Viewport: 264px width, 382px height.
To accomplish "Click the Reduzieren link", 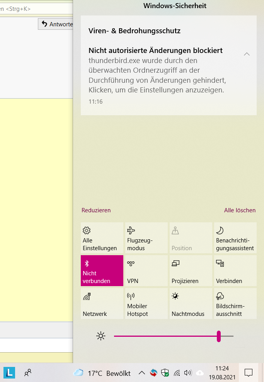I will pyautogui.click(x=96, y=210).
